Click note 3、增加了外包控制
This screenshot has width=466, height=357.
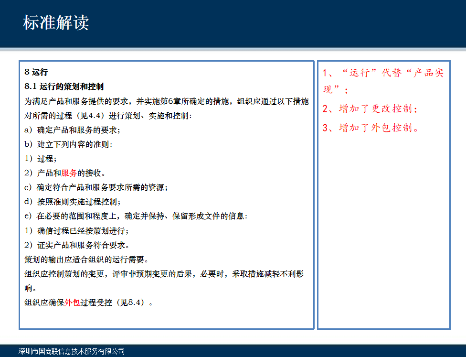pyautogui.click(x=371, y=128)
